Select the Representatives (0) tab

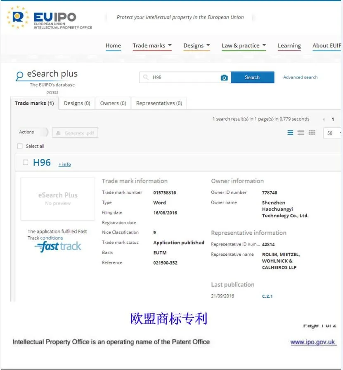click(x=159, y=103)
